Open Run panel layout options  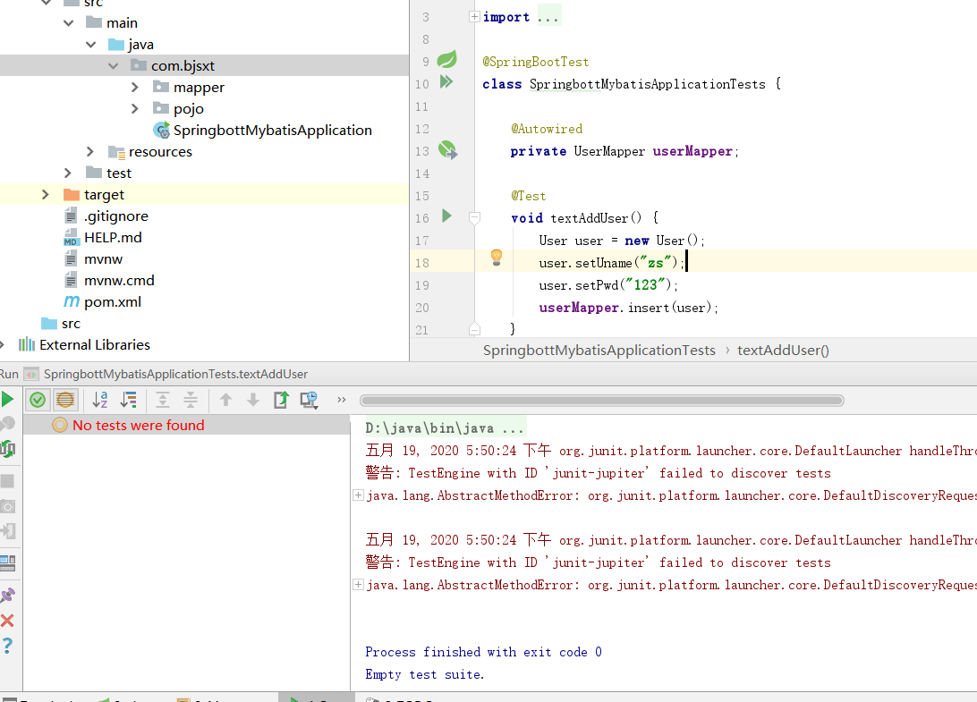click(7, 563)
